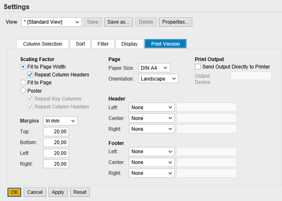Confirm settings with the OK button
The image size is (282, 201).
tap(15, 192)
